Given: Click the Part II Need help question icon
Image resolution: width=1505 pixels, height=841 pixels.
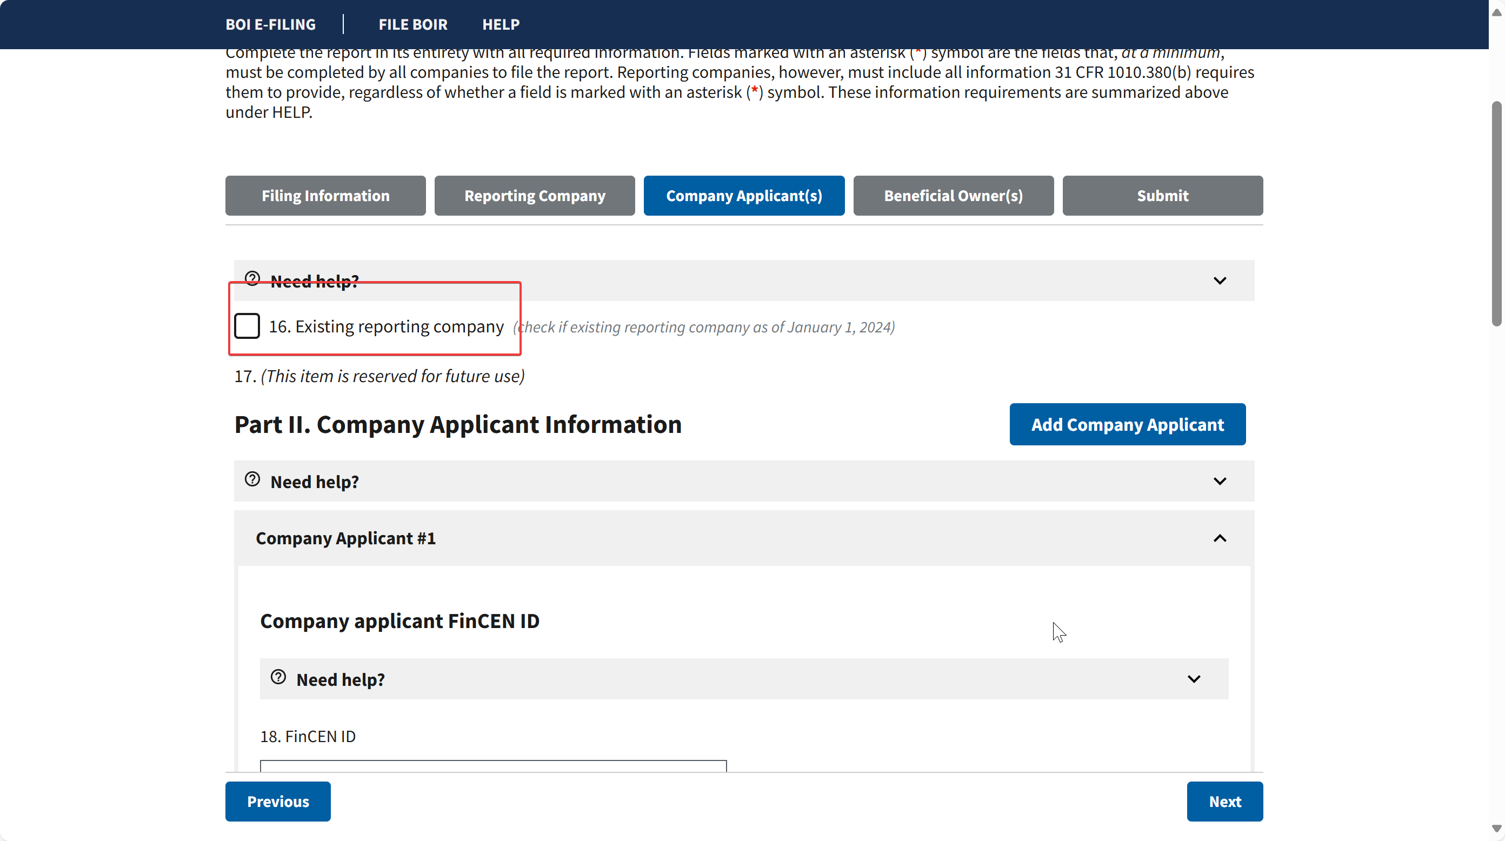Looking at the screenshot, I should (252, 479).
